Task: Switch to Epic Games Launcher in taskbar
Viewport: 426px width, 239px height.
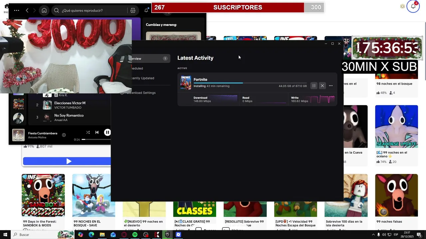Action: [167, 235]
